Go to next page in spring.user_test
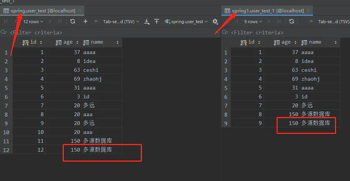The width and height of the screenshot is (350, 181). 50,21
